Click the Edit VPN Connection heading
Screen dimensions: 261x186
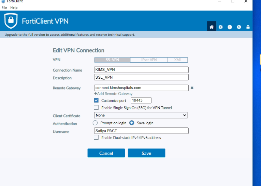(78, 50)
